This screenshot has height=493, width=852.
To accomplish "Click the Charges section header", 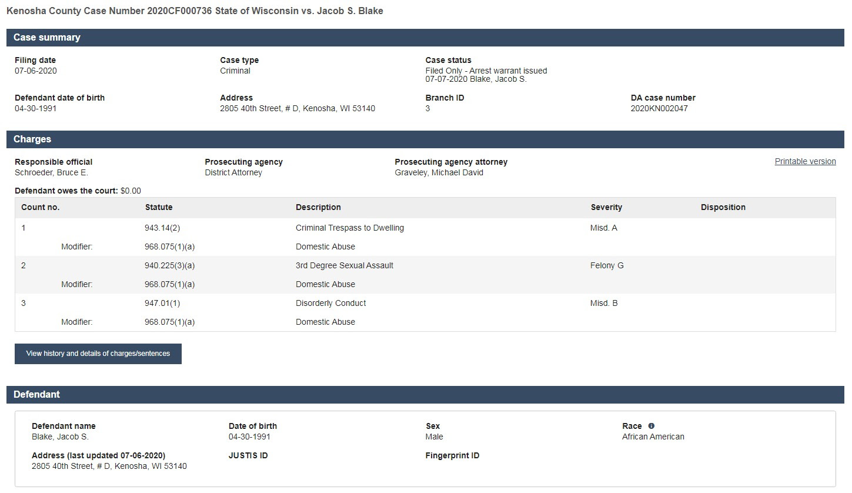I will tap(425, 139).
